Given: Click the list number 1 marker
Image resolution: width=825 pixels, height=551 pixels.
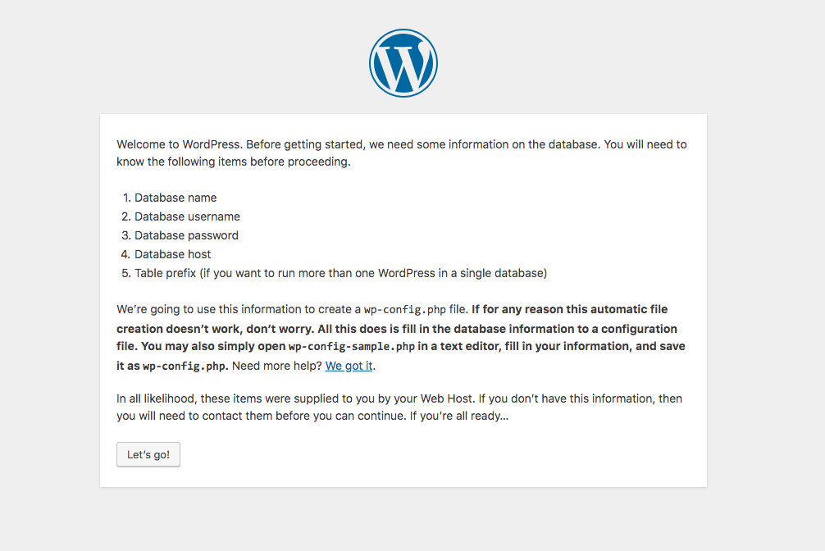Looking at the screenshot, I should click(126, 198).
